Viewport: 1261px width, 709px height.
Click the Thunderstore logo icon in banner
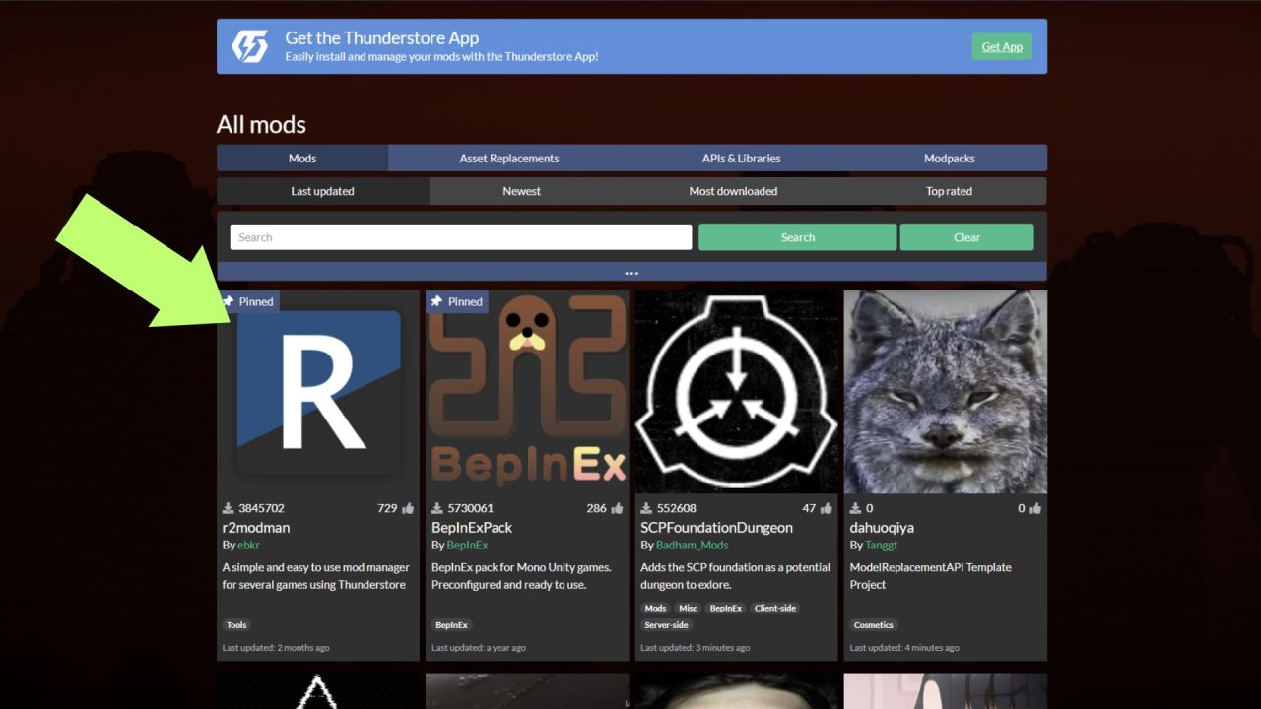click(x=249, y=46)
